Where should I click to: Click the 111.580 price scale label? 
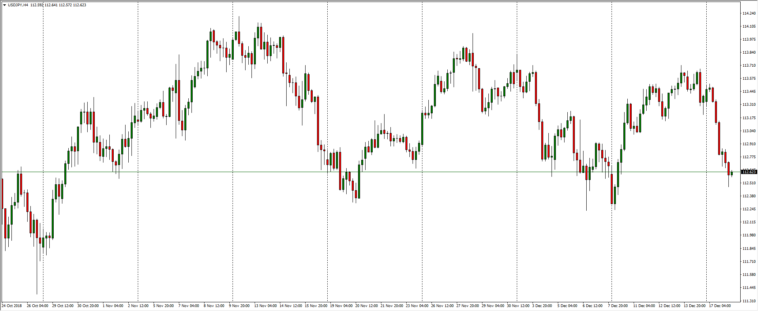click(x=749, y=275)
